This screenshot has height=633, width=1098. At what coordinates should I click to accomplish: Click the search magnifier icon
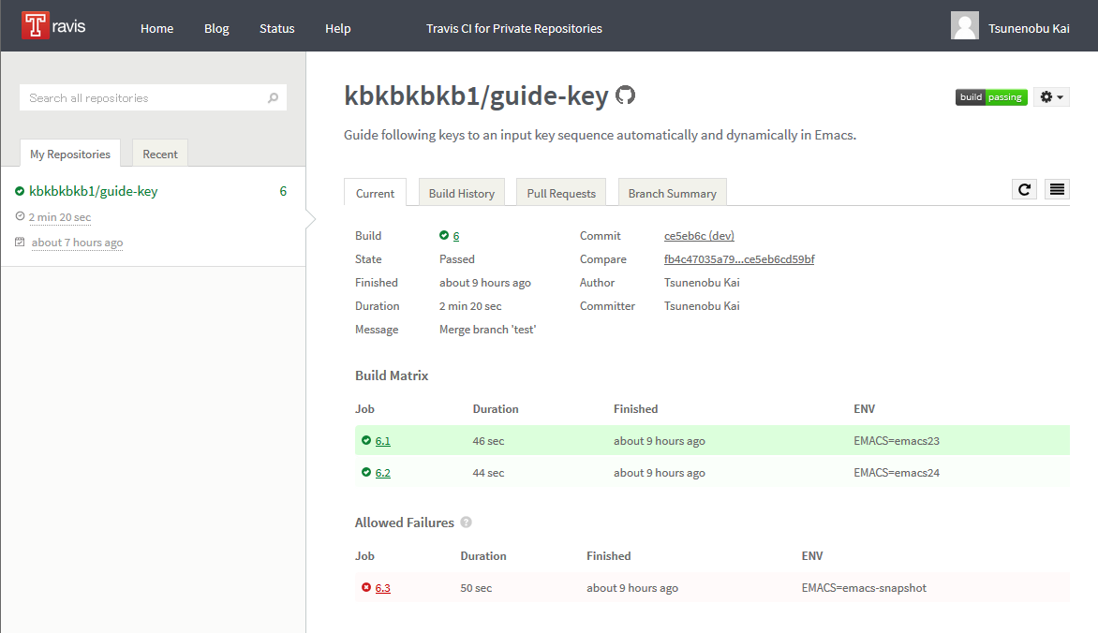point(273,98)
